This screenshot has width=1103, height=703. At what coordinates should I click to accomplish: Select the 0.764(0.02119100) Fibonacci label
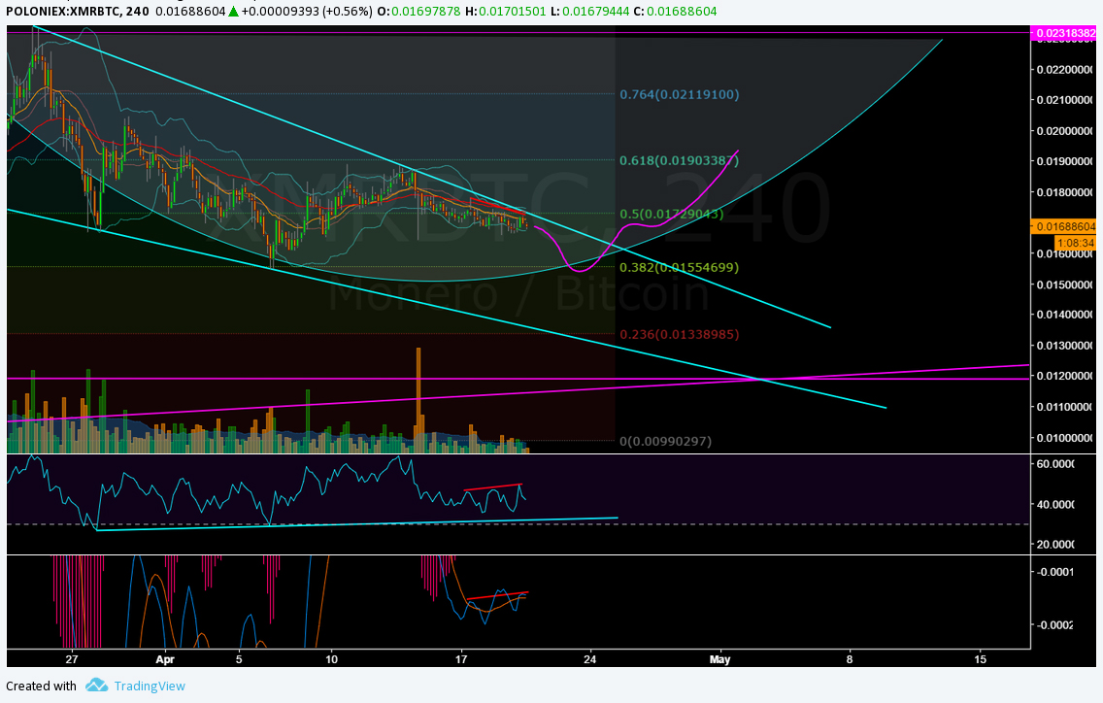click(680, 94)
